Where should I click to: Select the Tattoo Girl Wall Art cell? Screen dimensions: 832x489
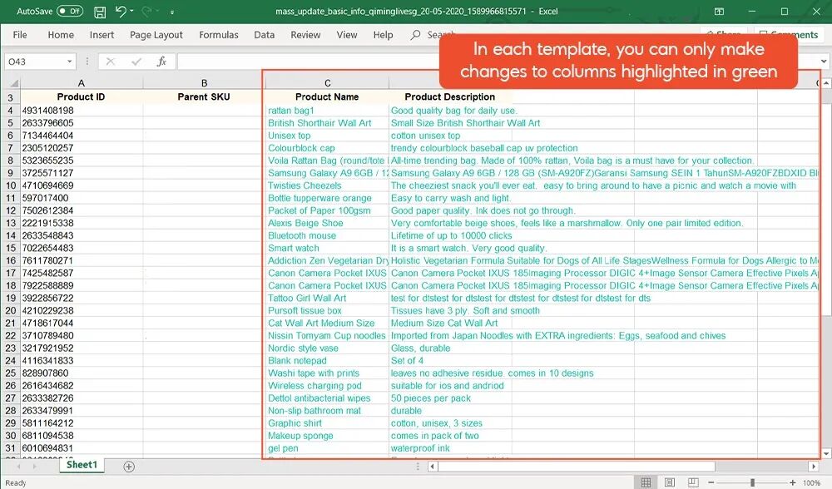coord(327,298)
